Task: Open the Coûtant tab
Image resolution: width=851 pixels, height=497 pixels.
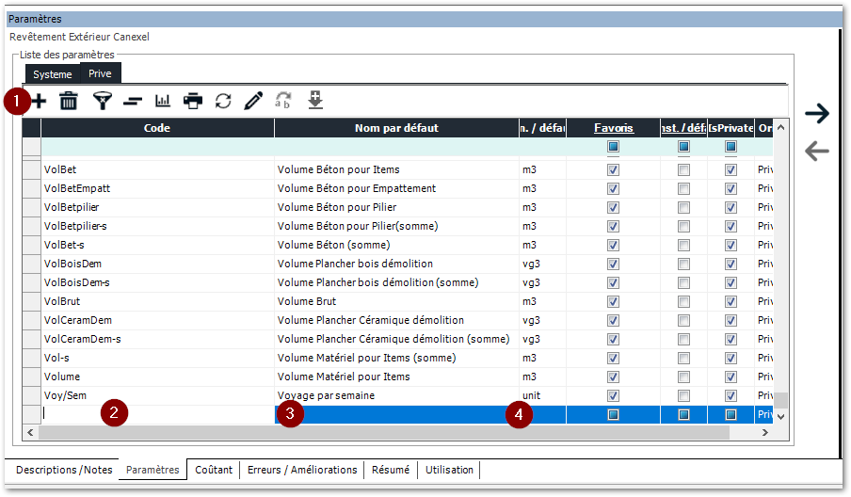Action: [214, 470]
